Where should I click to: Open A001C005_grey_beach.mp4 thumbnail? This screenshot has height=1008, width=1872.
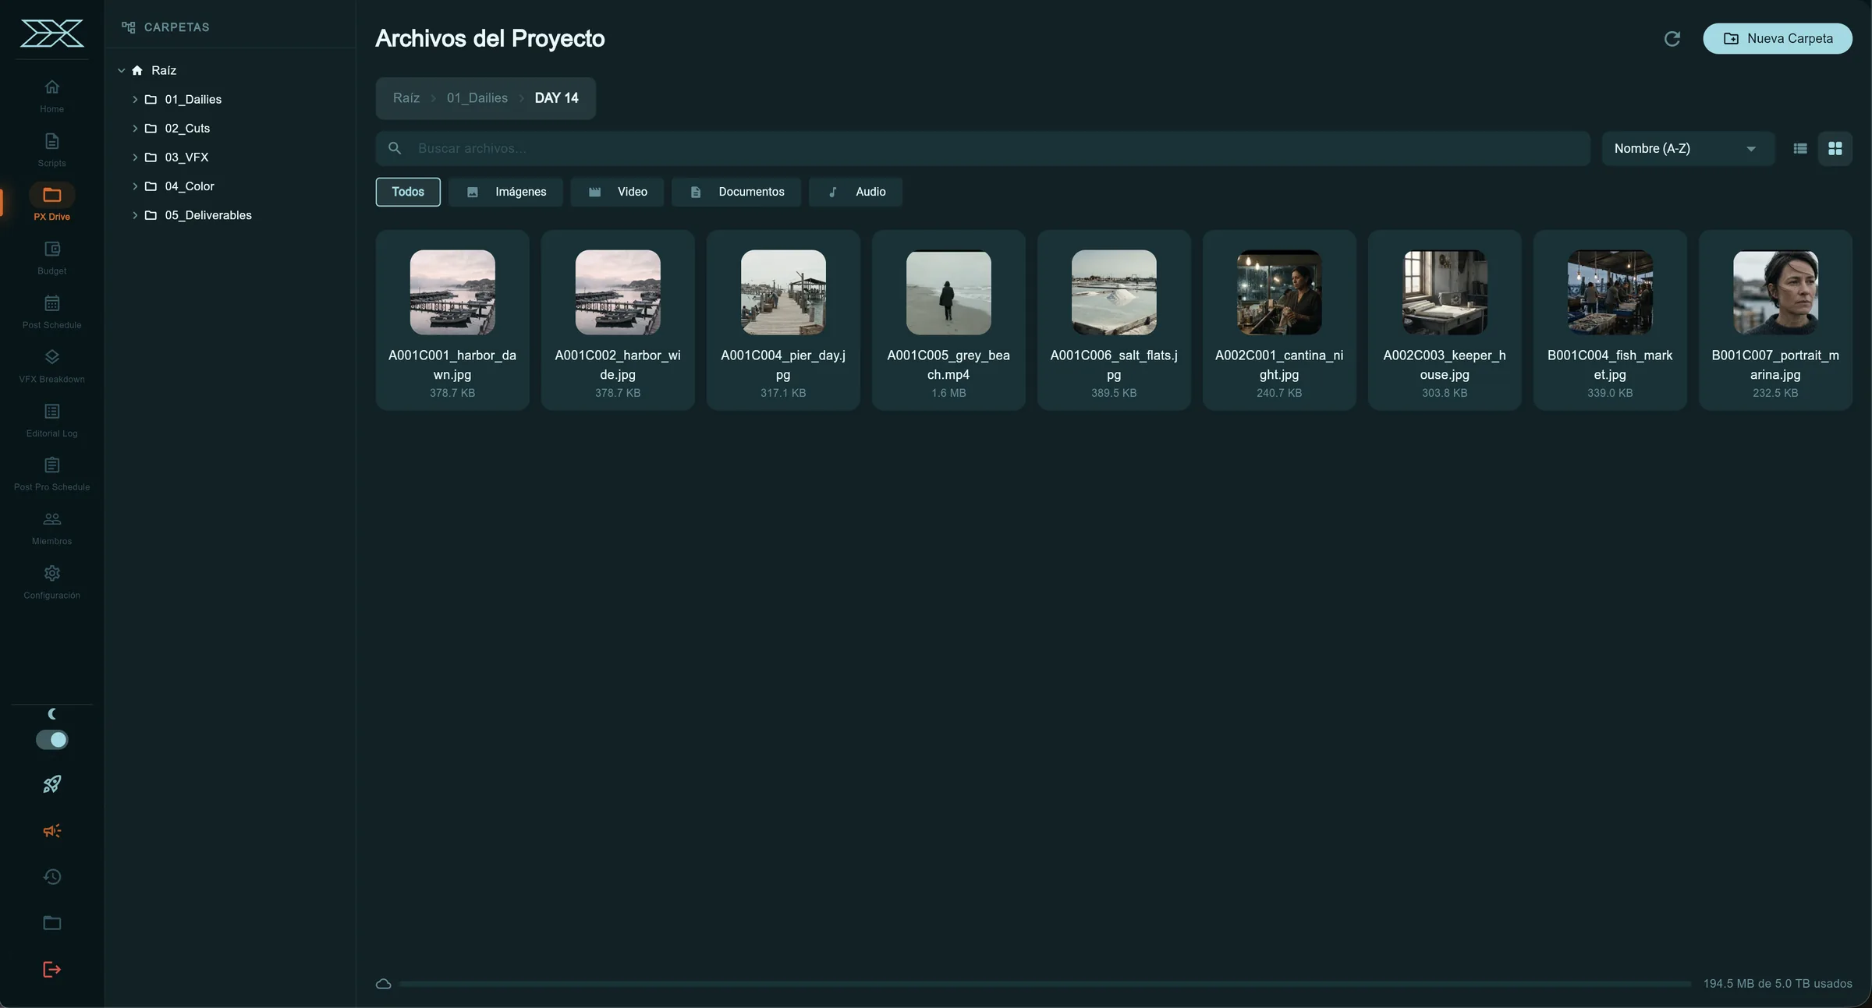pos(948,292)
